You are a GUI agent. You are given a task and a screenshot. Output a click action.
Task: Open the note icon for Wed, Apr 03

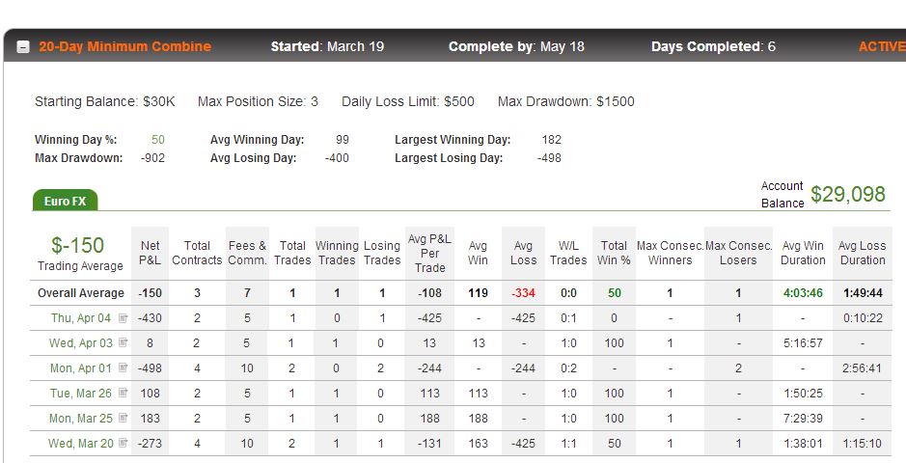(123, 343)
